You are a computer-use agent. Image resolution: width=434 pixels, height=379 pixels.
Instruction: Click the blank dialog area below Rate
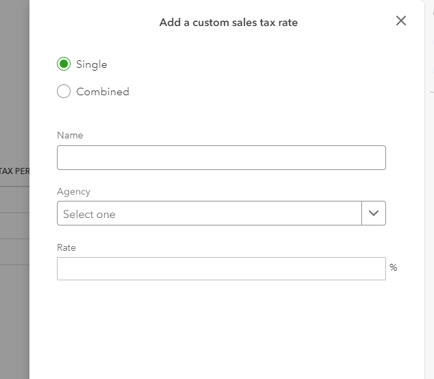(221, 329)
